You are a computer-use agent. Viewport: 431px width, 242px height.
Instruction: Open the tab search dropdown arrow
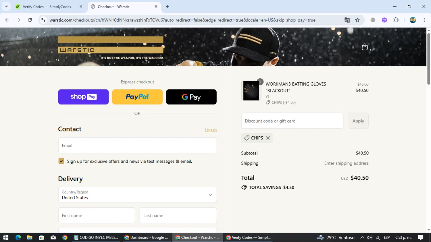click(6, 7)
